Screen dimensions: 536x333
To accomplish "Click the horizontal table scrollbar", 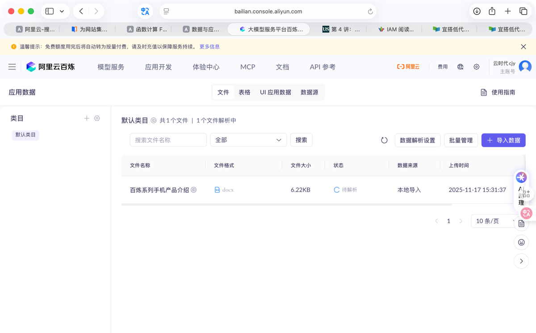I will [x=287, y=204].
